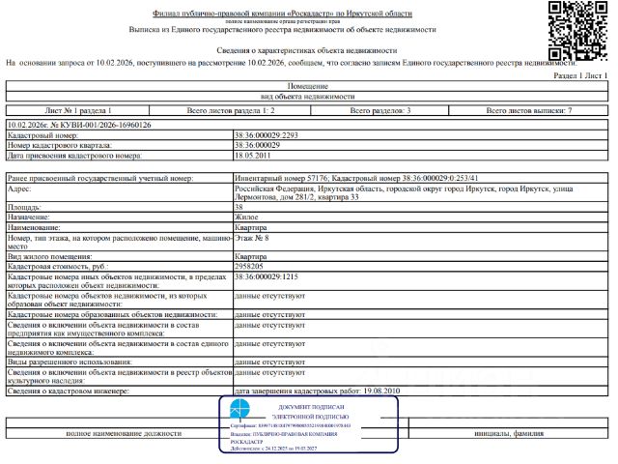This screenshot has height=464, width=618.
Task: Click label about культурного наследия registry
Action: click(120, 377)
